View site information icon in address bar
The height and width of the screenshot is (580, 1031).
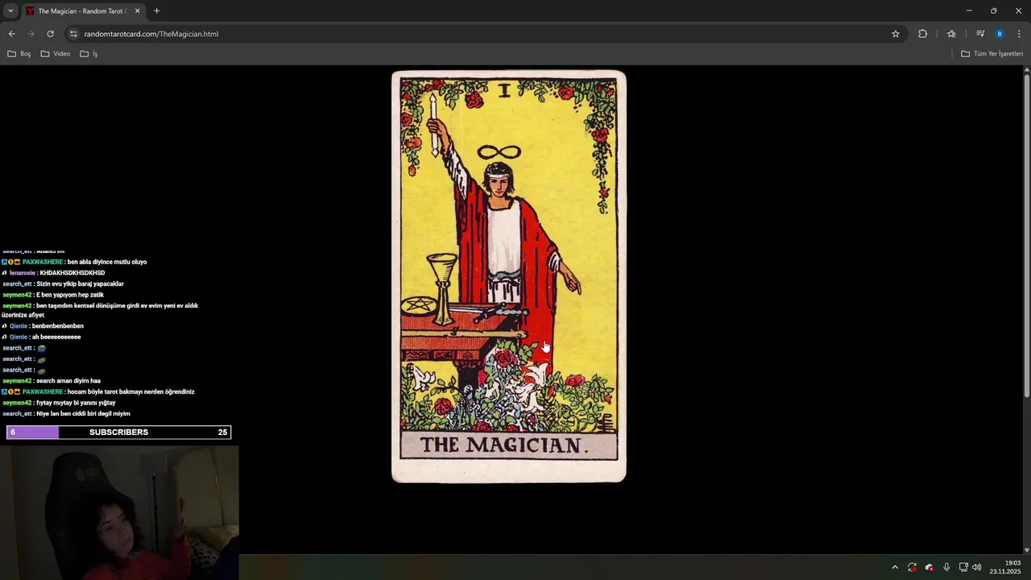(73, 34)
